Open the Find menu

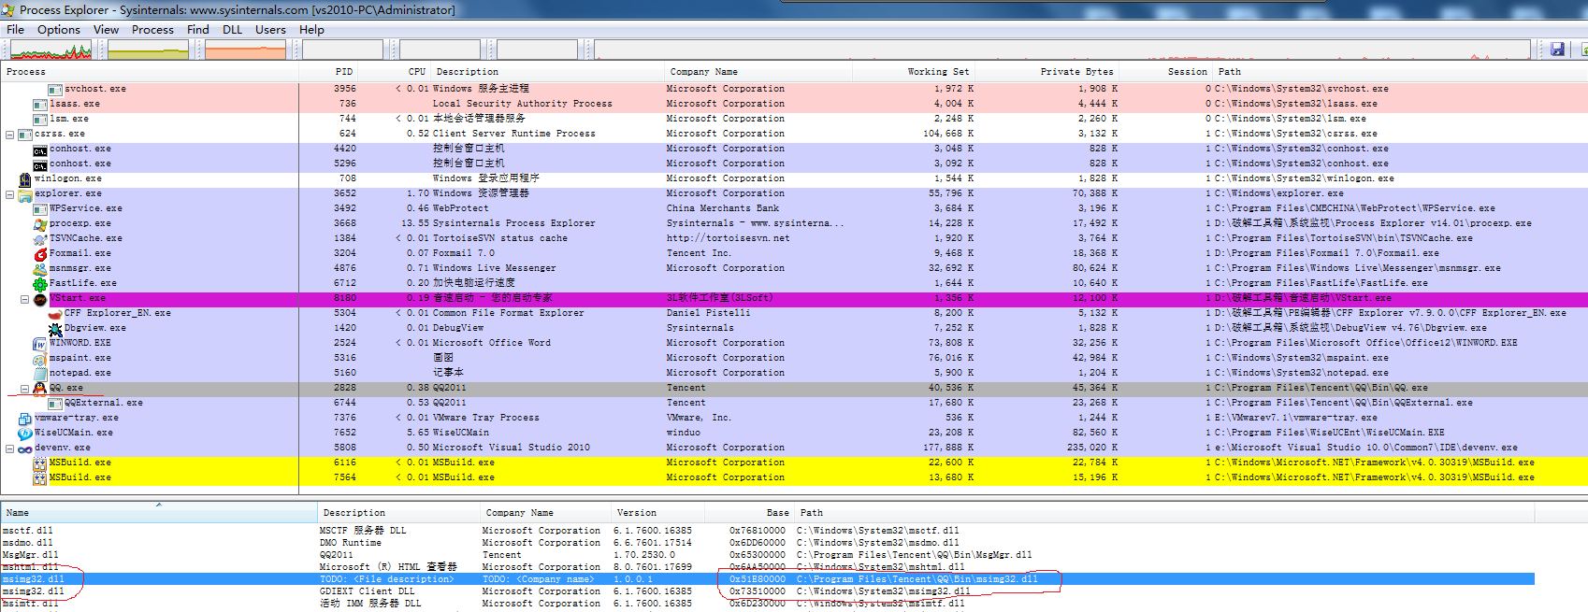197,29
